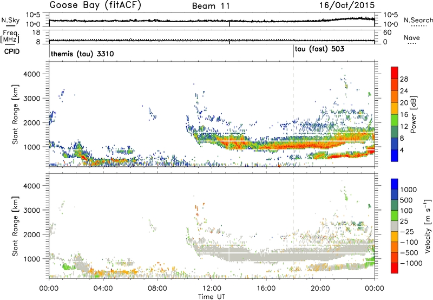The image size is (433, 300).
Task: Click the date '16/Oct/2015'
Action: pos(347,5)
